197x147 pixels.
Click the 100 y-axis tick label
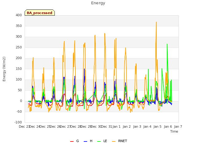(19, 80)
